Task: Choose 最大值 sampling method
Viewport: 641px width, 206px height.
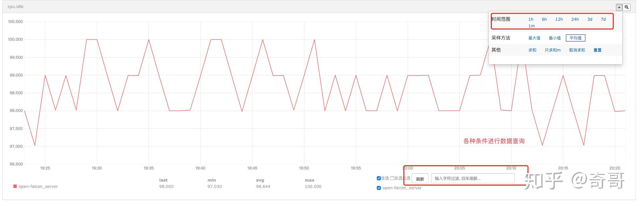Action: coord(534,38)
